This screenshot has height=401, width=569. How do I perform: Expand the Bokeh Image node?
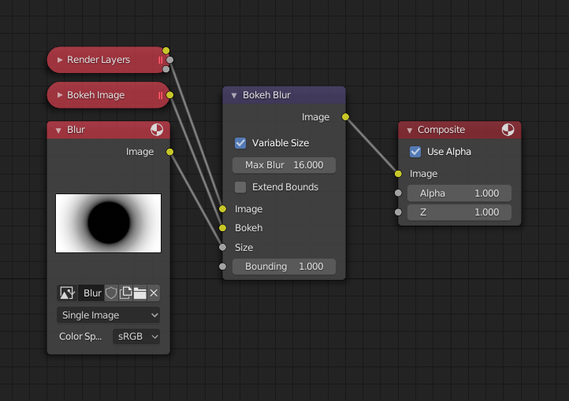point(60,95)
